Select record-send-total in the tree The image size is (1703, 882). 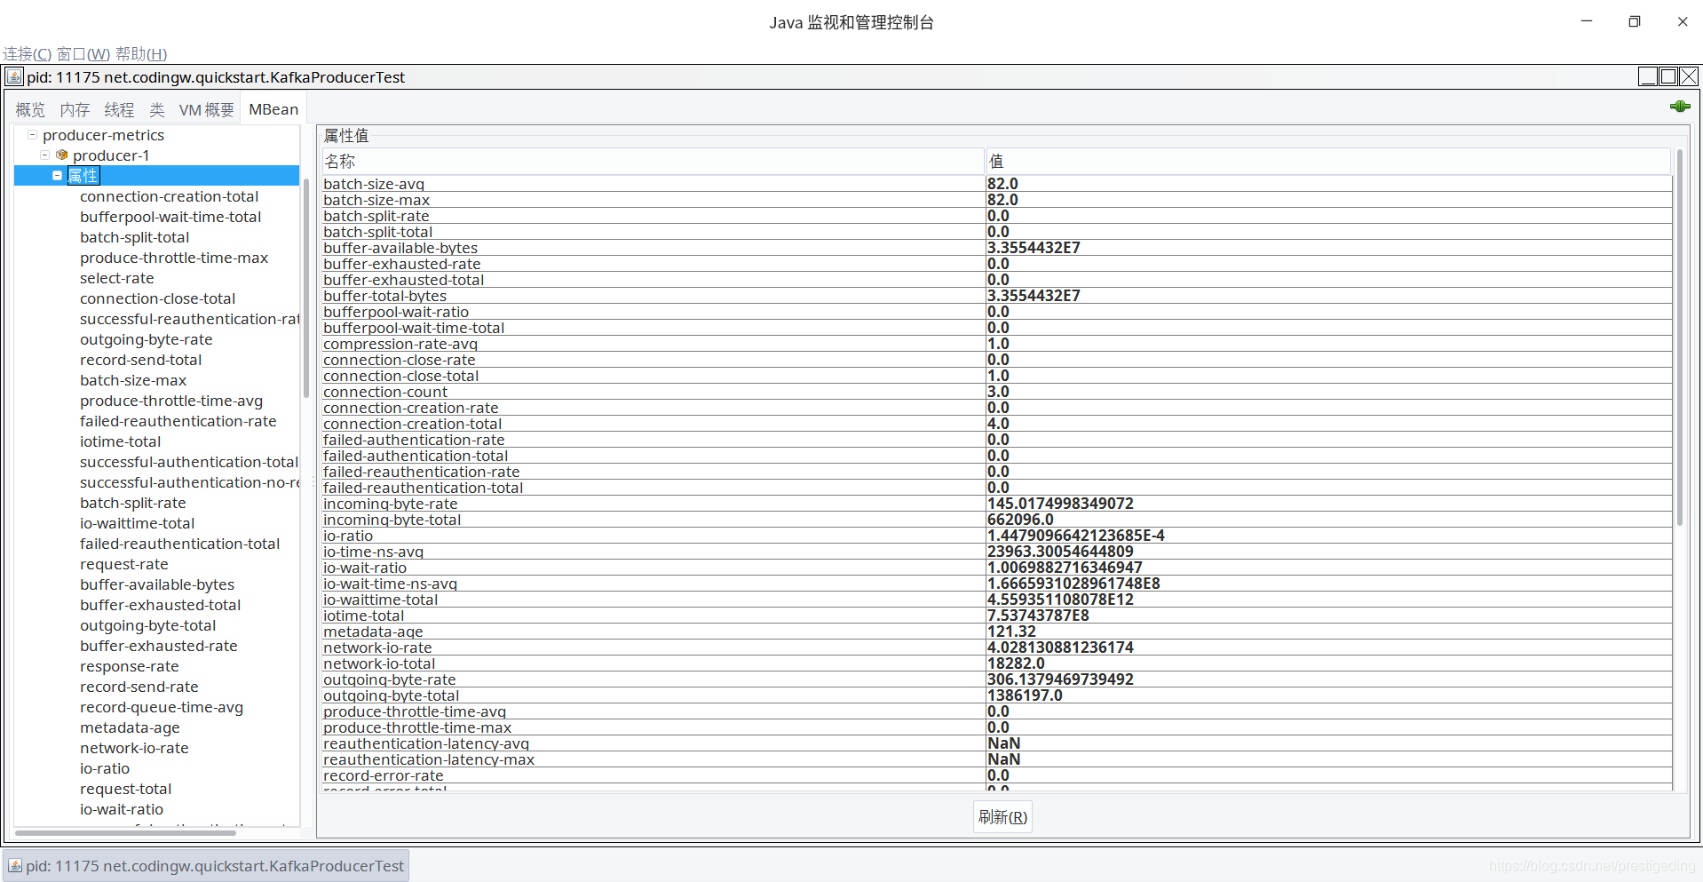tap(140, 360)
